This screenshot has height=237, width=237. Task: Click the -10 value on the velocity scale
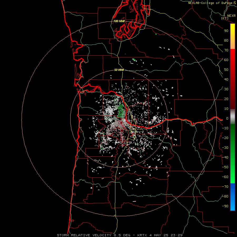pyautogui.click(x=225, y=128)
